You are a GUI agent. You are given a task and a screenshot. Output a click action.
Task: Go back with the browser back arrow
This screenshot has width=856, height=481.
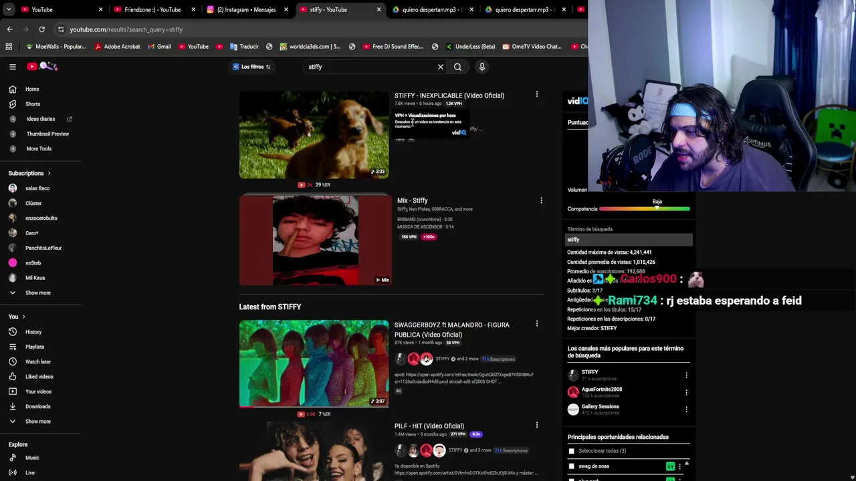point(9,29)
